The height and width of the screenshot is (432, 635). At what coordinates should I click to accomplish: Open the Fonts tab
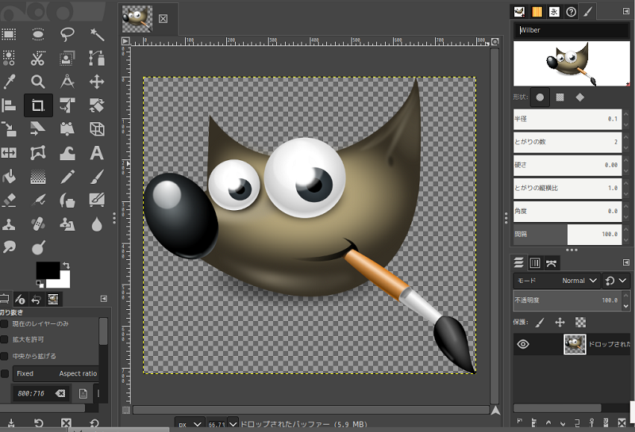(553, 12)
